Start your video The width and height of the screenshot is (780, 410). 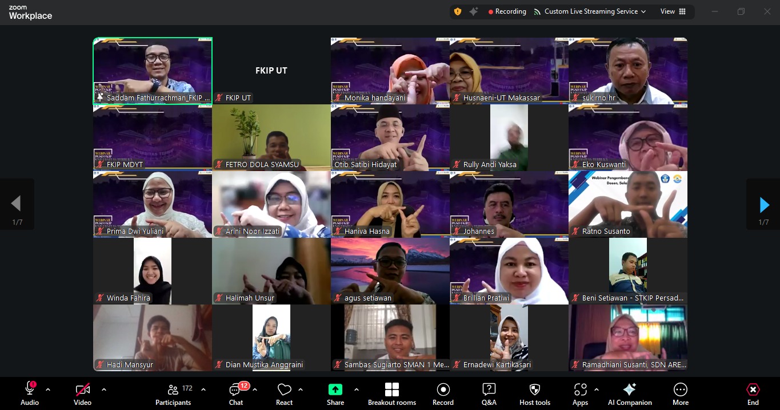point(82,393)
